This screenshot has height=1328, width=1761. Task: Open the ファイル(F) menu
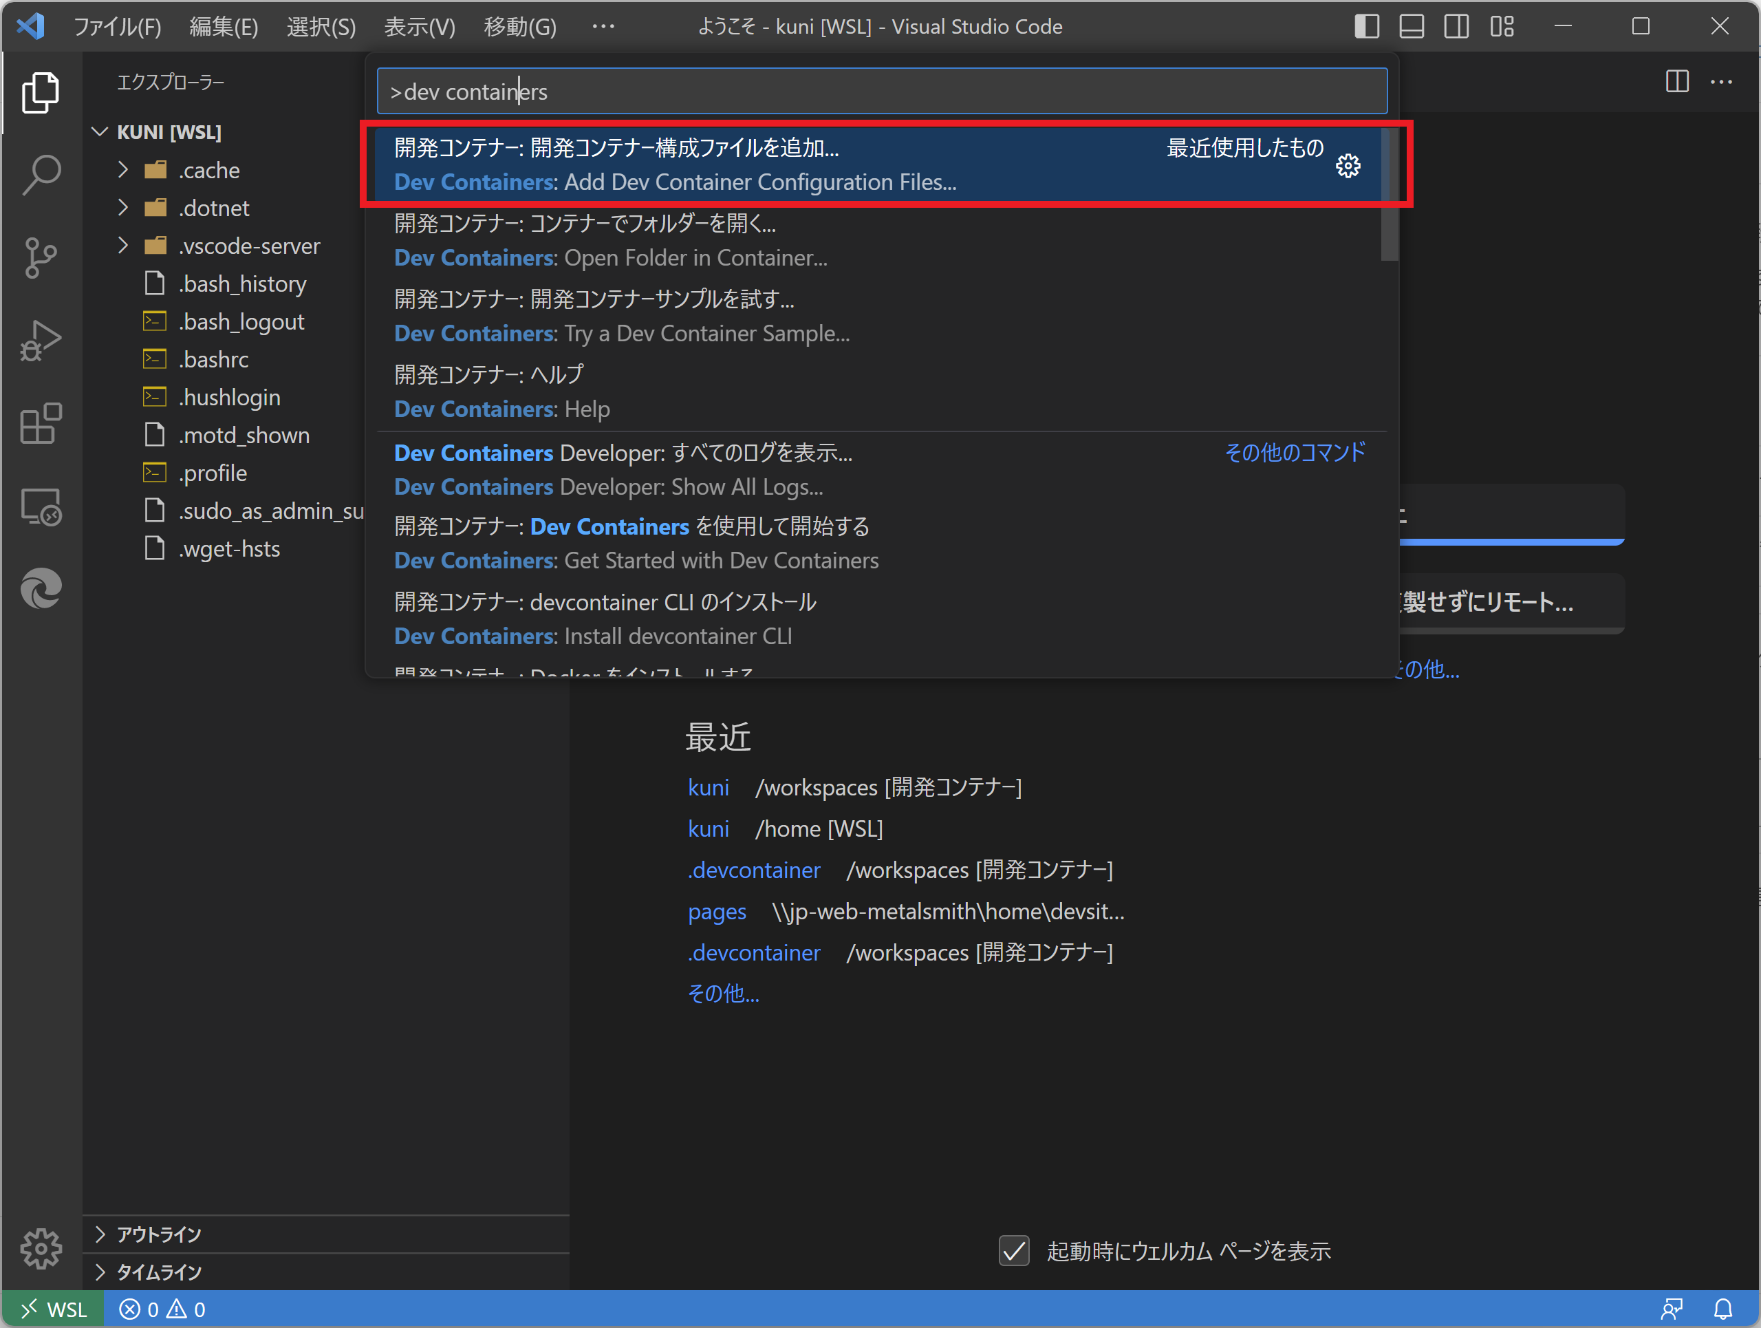(x=117, y=26)
